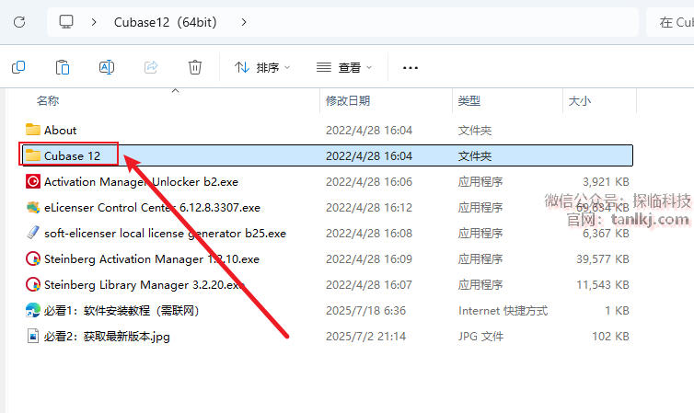Click the About folder name
Image resolution: width=694 pixels, height=413 pixels.
[x=60, y=130]
